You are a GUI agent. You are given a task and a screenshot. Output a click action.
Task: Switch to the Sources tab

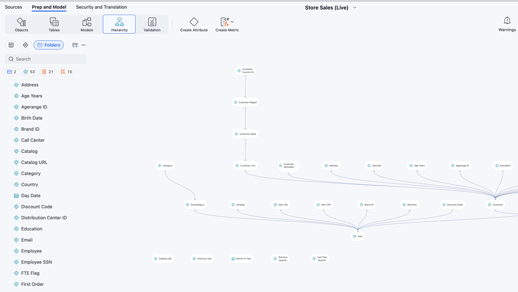[13, 7]
